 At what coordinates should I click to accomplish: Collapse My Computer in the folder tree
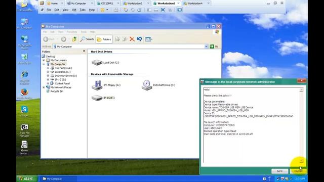coord(44,64)
